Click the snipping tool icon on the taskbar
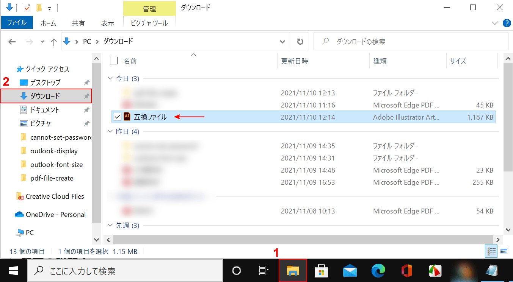This screenshot has width=513, height=282. [x=435, y=271]
